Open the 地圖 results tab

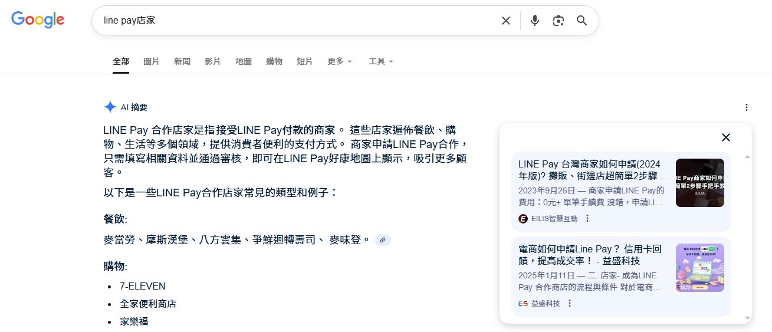click(244, 61)
